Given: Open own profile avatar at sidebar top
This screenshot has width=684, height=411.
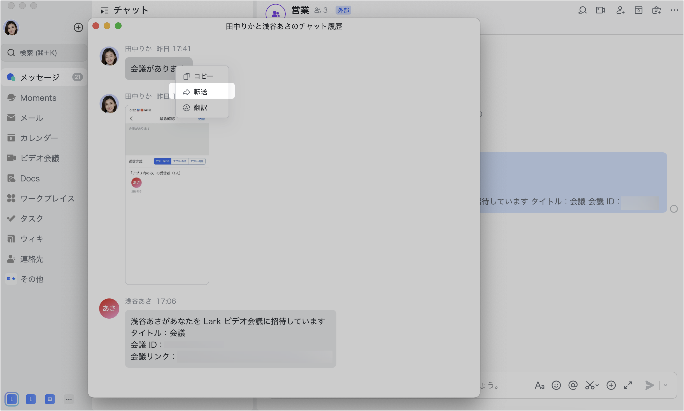Looking at the screenshot, I should point(11,27).
